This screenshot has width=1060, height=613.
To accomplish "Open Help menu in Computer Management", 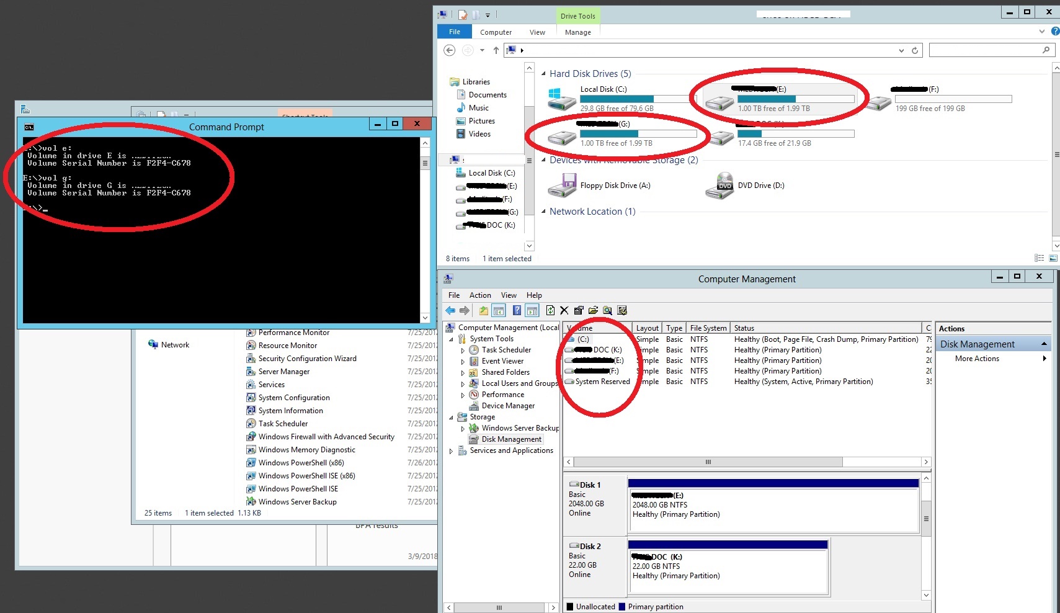I will (x=534, y=295).
